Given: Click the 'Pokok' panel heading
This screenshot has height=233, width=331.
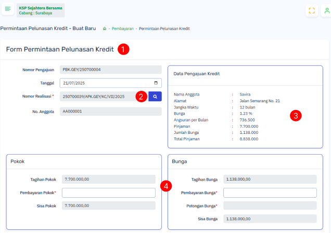Looking at the screenshot, I should click(18, 161).
